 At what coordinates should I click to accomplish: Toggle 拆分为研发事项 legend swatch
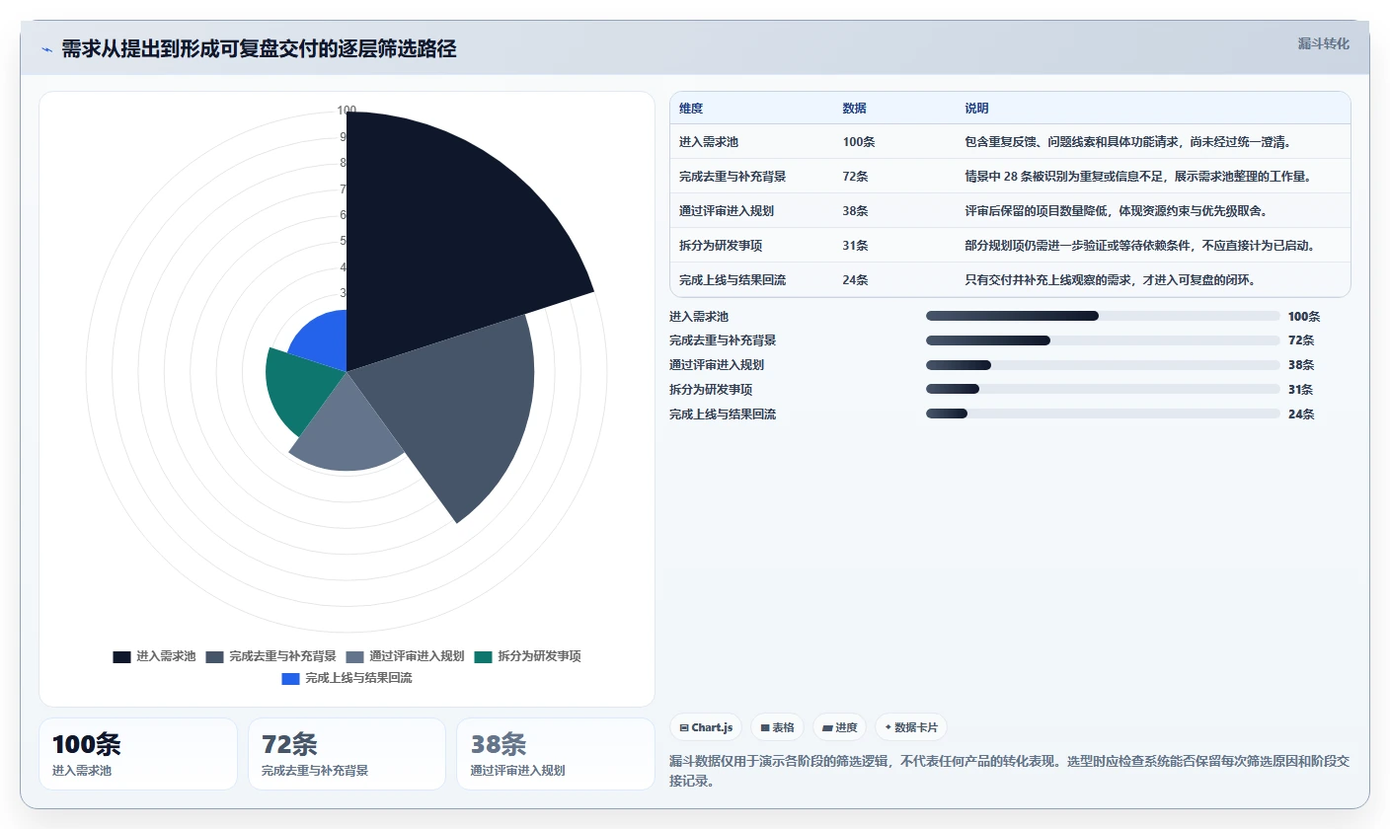(x=483, y=656)
